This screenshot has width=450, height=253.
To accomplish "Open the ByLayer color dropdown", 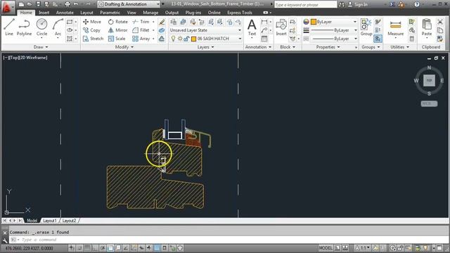I will pos(333,22).
